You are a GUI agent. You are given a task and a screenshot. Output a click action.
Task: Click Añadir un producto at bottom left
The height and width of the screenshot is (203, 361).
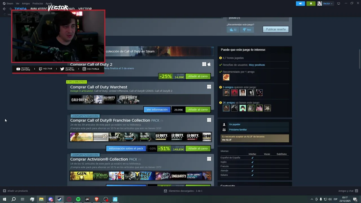coord(15,191)
